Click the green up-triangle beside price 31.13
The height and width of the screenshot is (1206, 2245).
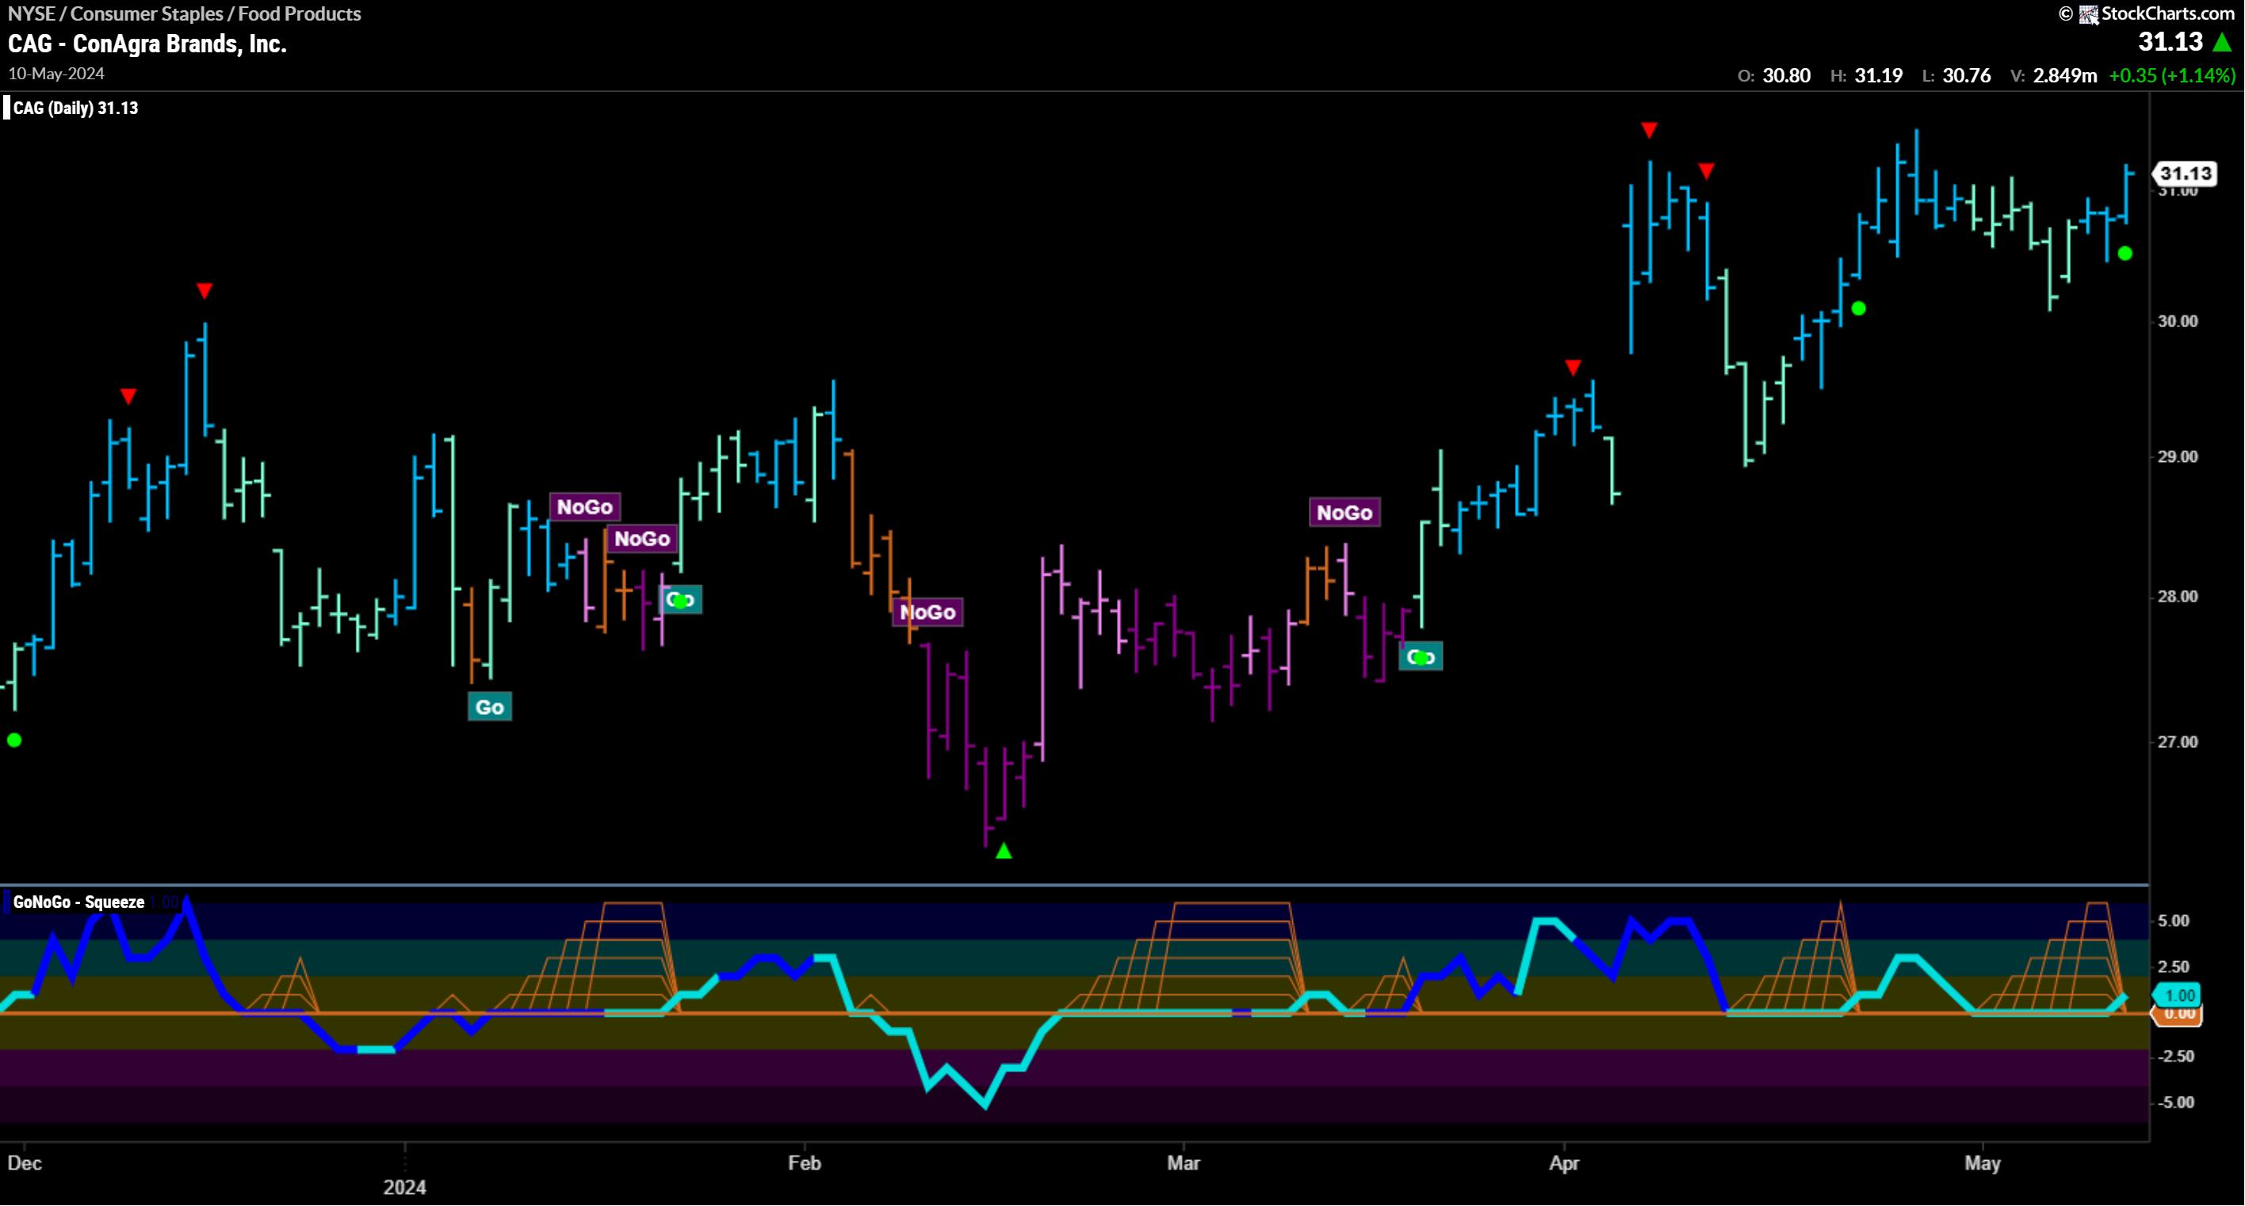pos(2224,42)
